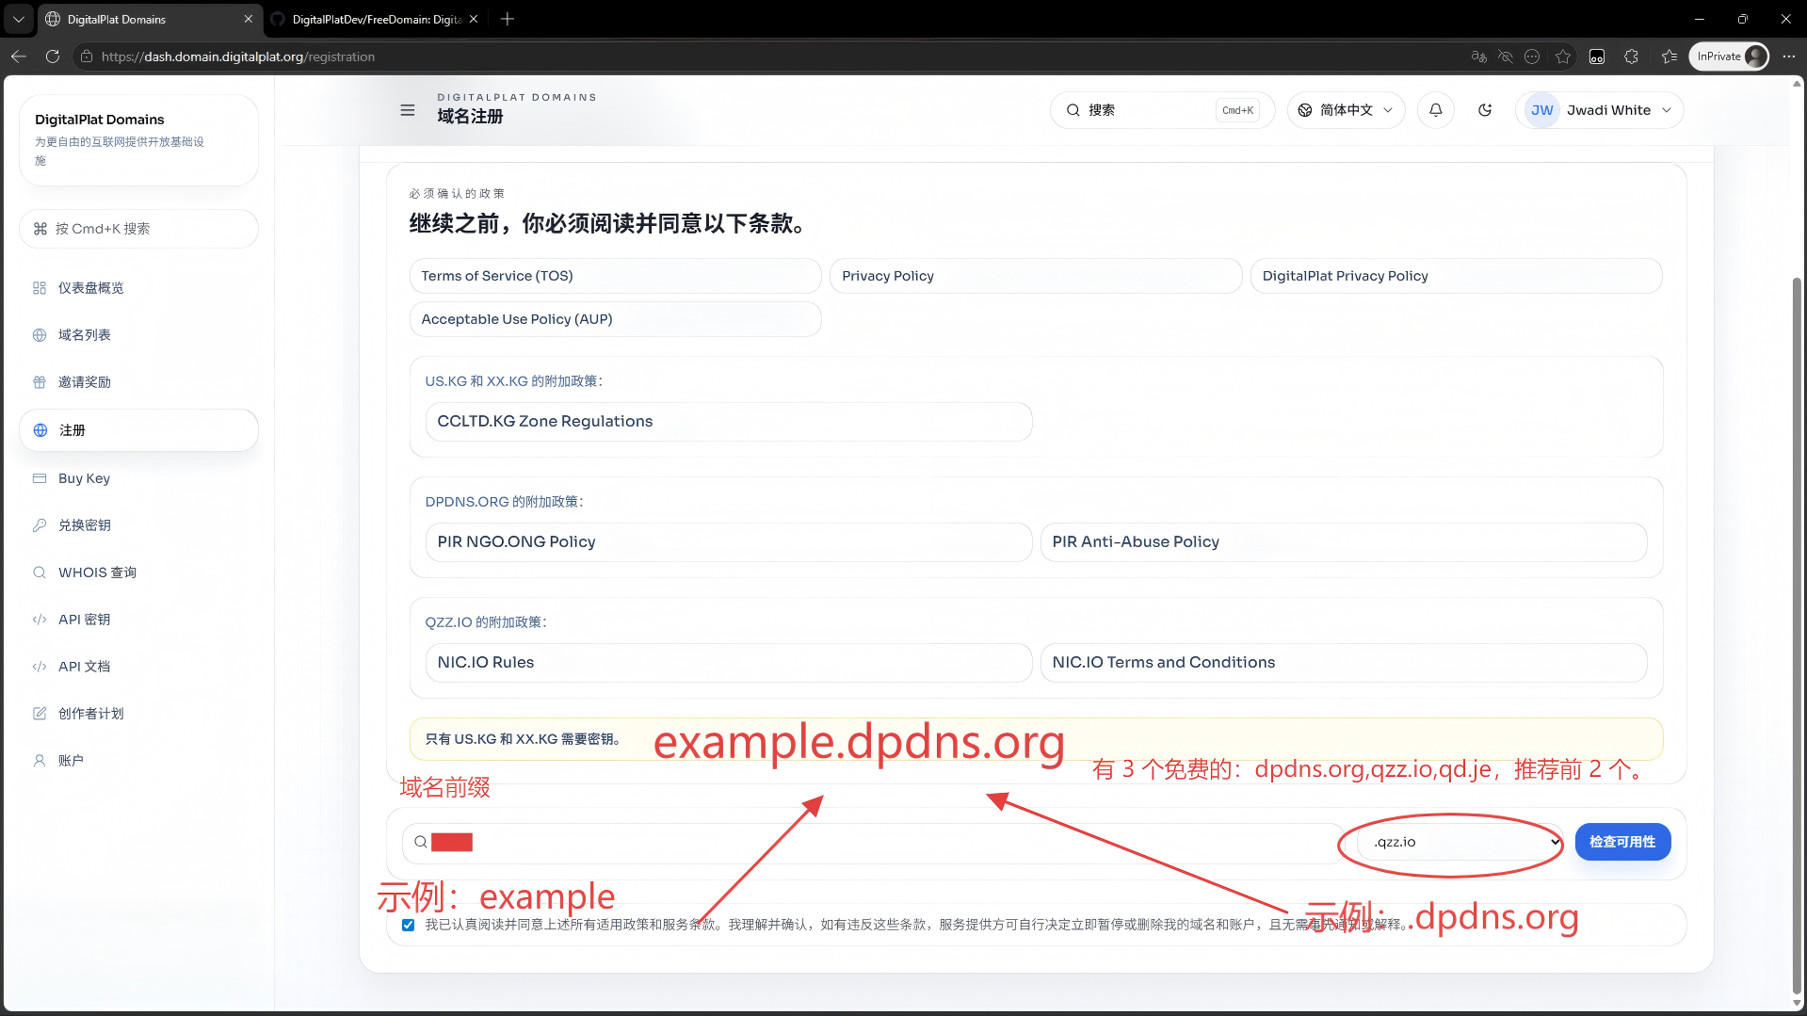Click the domain prefix input field
The width and height of the screenshot is (1807, 1016).
tap(885, 843)
